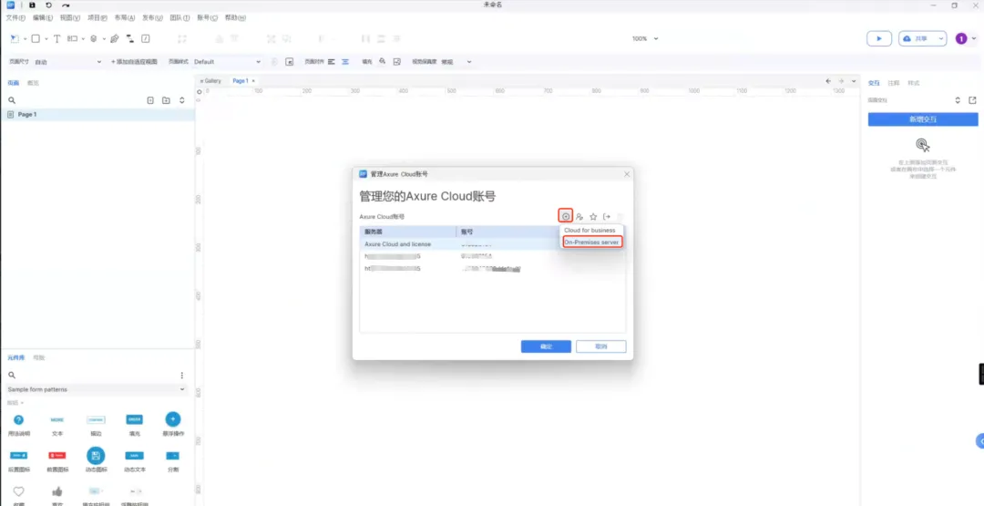
Task: Undo the last action
Action: click(49, 5)
